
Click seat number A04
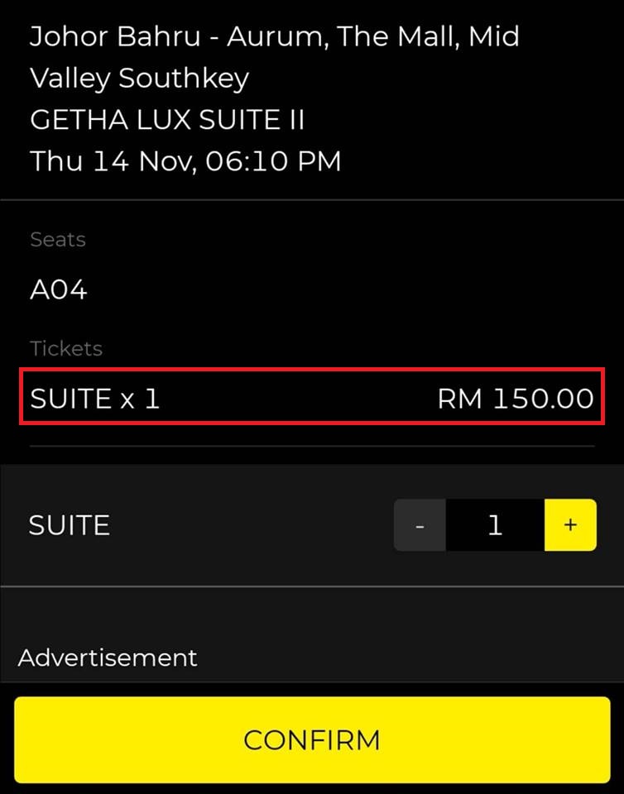(59, 290)
